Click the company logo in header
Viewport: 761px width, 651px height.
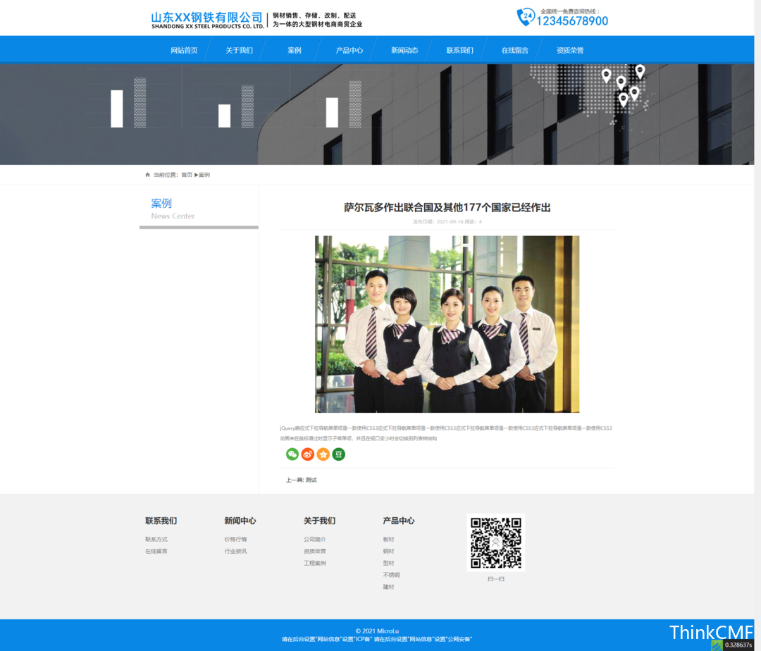pos(207,20)
